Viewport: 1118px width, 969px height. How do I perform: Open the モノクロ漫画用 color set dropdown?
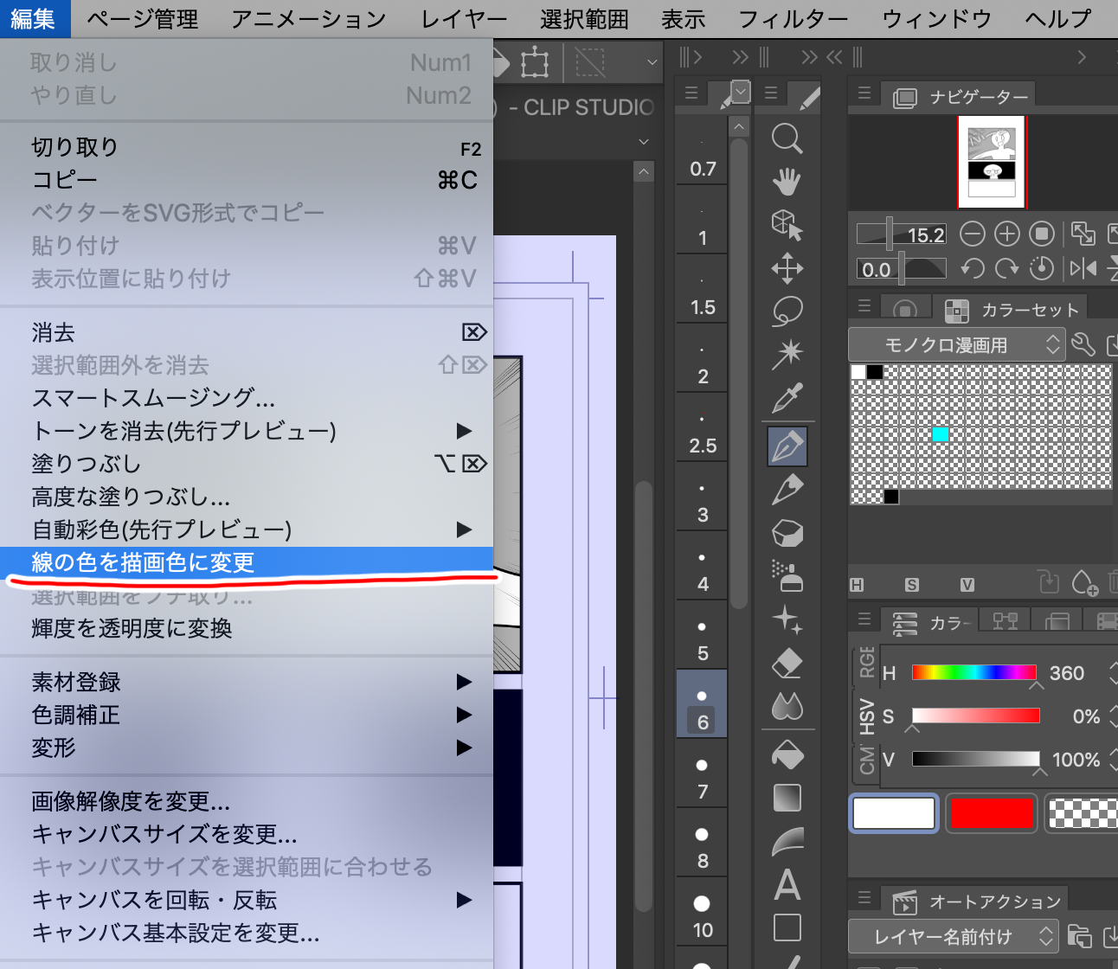coord(956,345)
